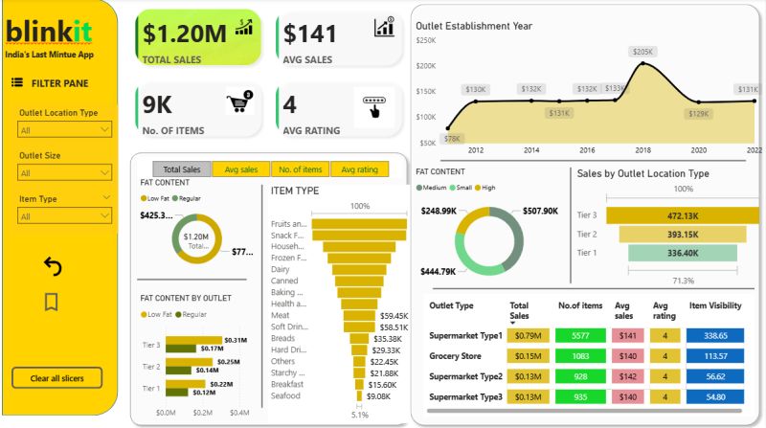
Task: Click the total sales growth chart icon
Action: 244,28
